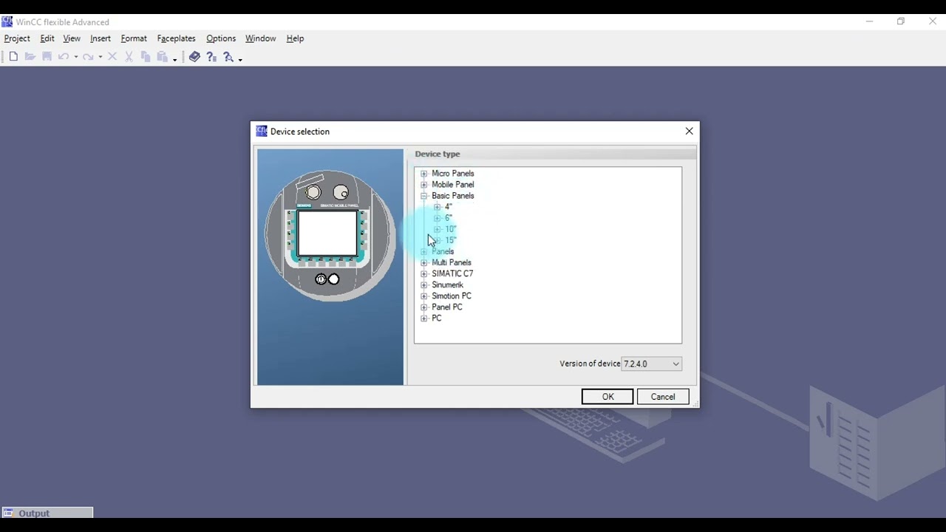Open the Project menu
The width and height of the screenshot is (946, 532).
[x=17, y=38]
